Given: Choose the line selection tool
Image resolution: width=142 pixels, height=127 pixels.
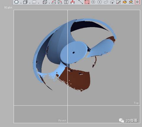Looking at the screenshot, I should (81, 2).
